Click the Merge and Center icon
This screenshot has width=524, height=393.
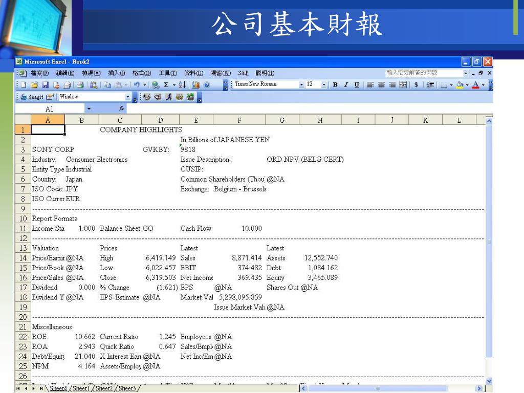403,85
